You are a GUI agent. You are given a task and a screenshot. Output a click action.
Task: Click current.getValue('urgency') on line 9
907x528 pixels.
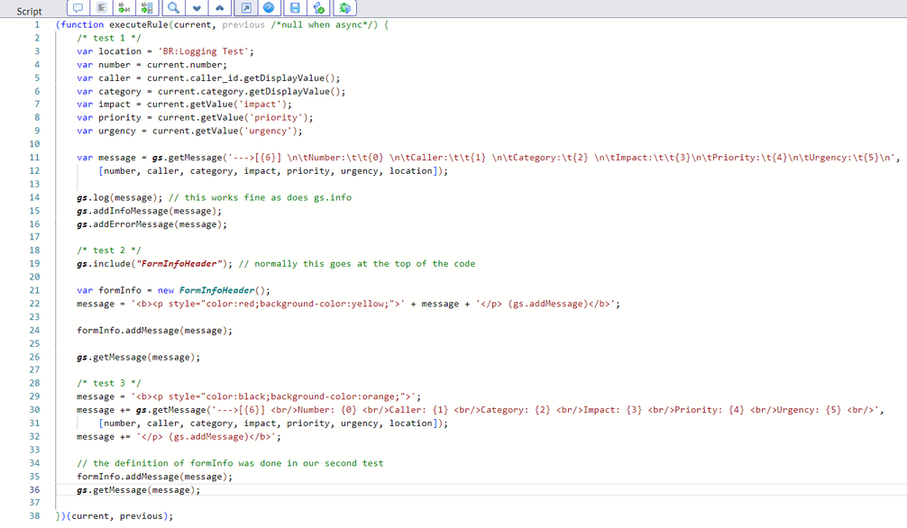tap(227, 131)
